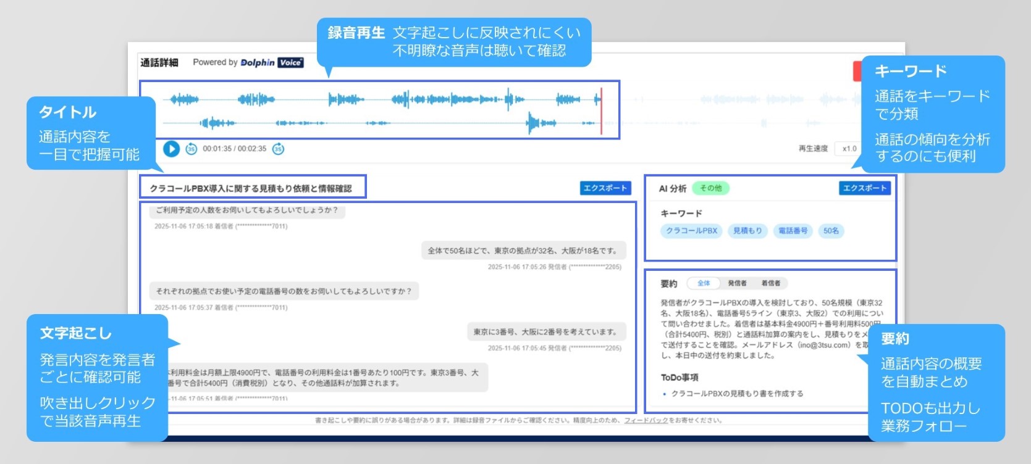Play bubble 全体で50名ほどで

click(x=523, y=251)
